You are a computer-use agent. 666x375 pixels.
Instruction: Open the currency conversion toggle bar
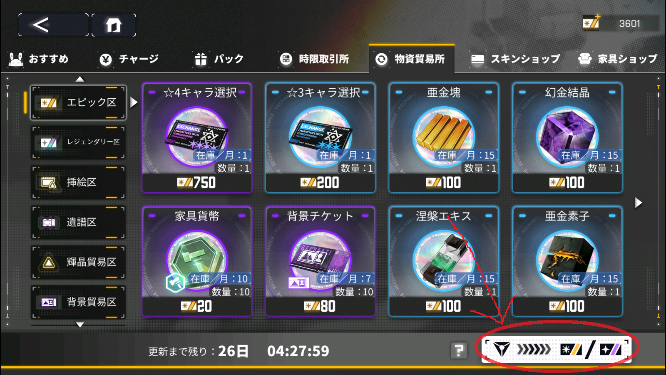[x=557, y=349]
